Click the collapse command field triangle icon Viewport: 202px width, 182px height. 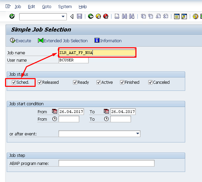[x=72, y=16]
